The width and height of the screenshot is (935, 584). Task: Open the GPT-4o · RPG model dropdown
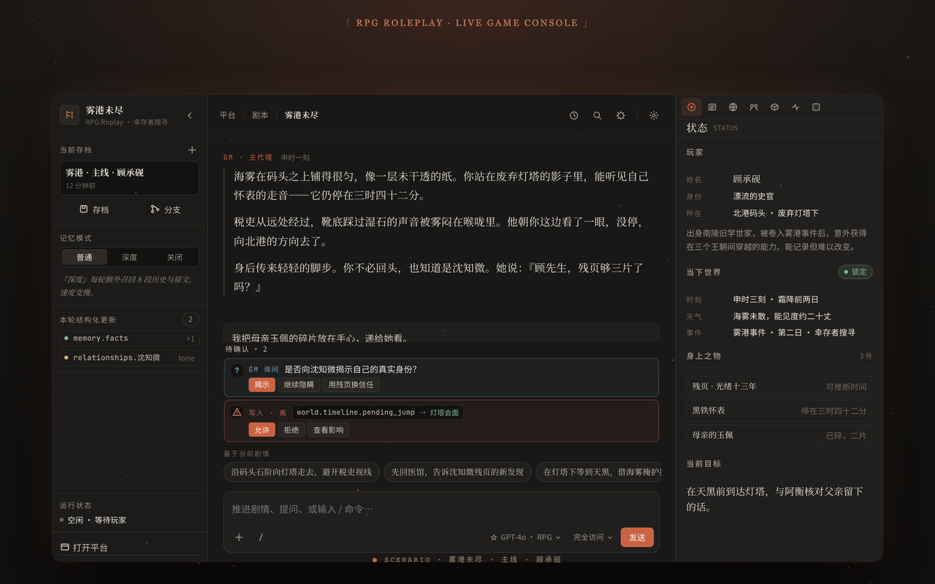click(x=526, y=537)
